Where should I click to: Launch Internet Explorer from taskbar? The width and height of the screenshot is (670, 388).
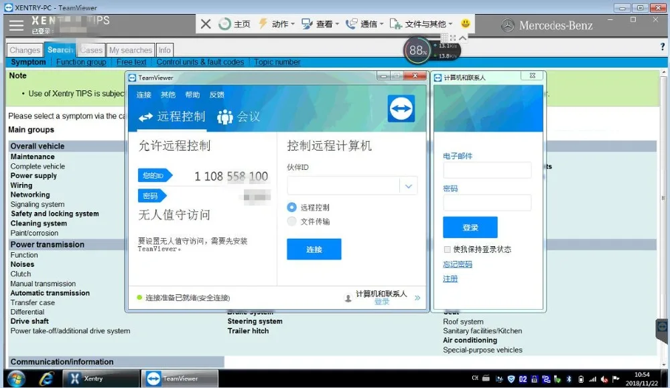[46, 379]
